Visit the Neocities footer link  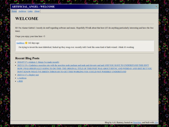(x=137, y=123)
